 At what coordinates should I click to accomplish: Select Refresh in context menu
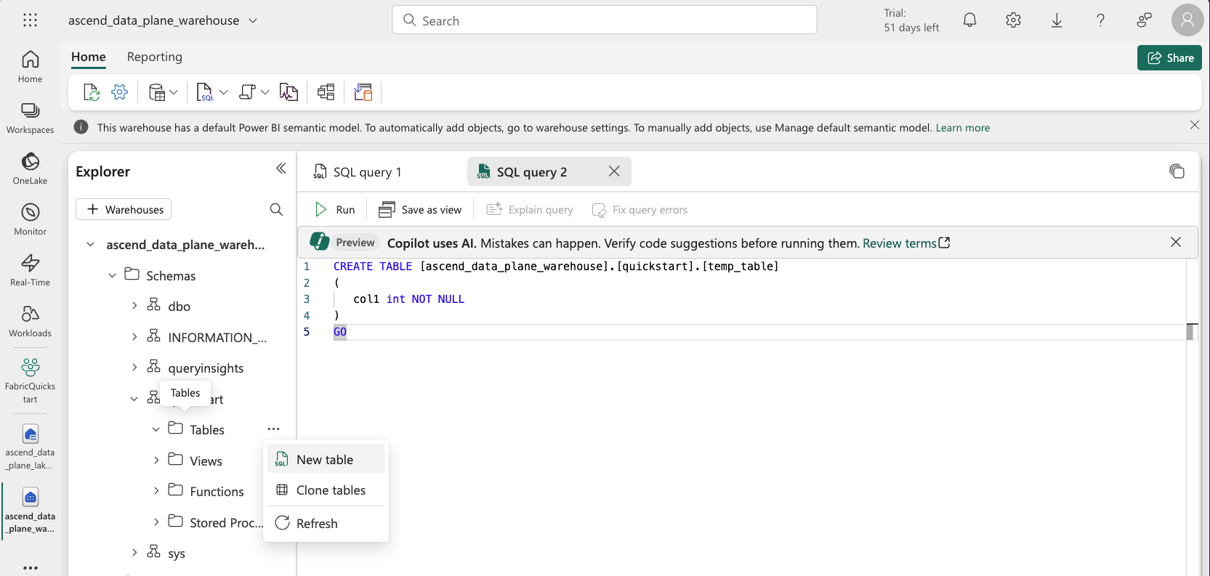(x=326, y=523)
